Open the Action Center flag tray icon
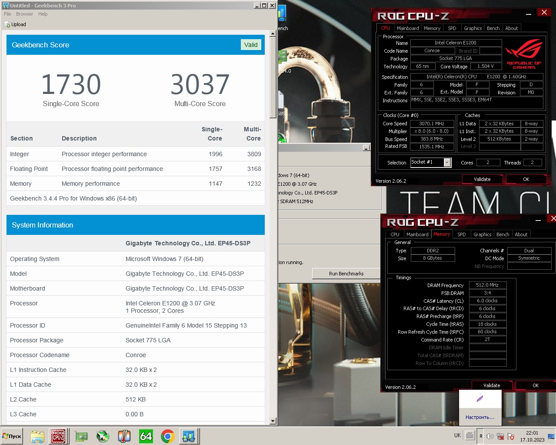Viewport: 556px width, 445px height. pos(511,436)
